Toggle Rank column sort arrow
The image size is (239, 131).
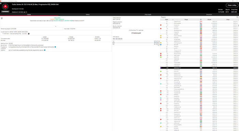(x=173, y=20)
